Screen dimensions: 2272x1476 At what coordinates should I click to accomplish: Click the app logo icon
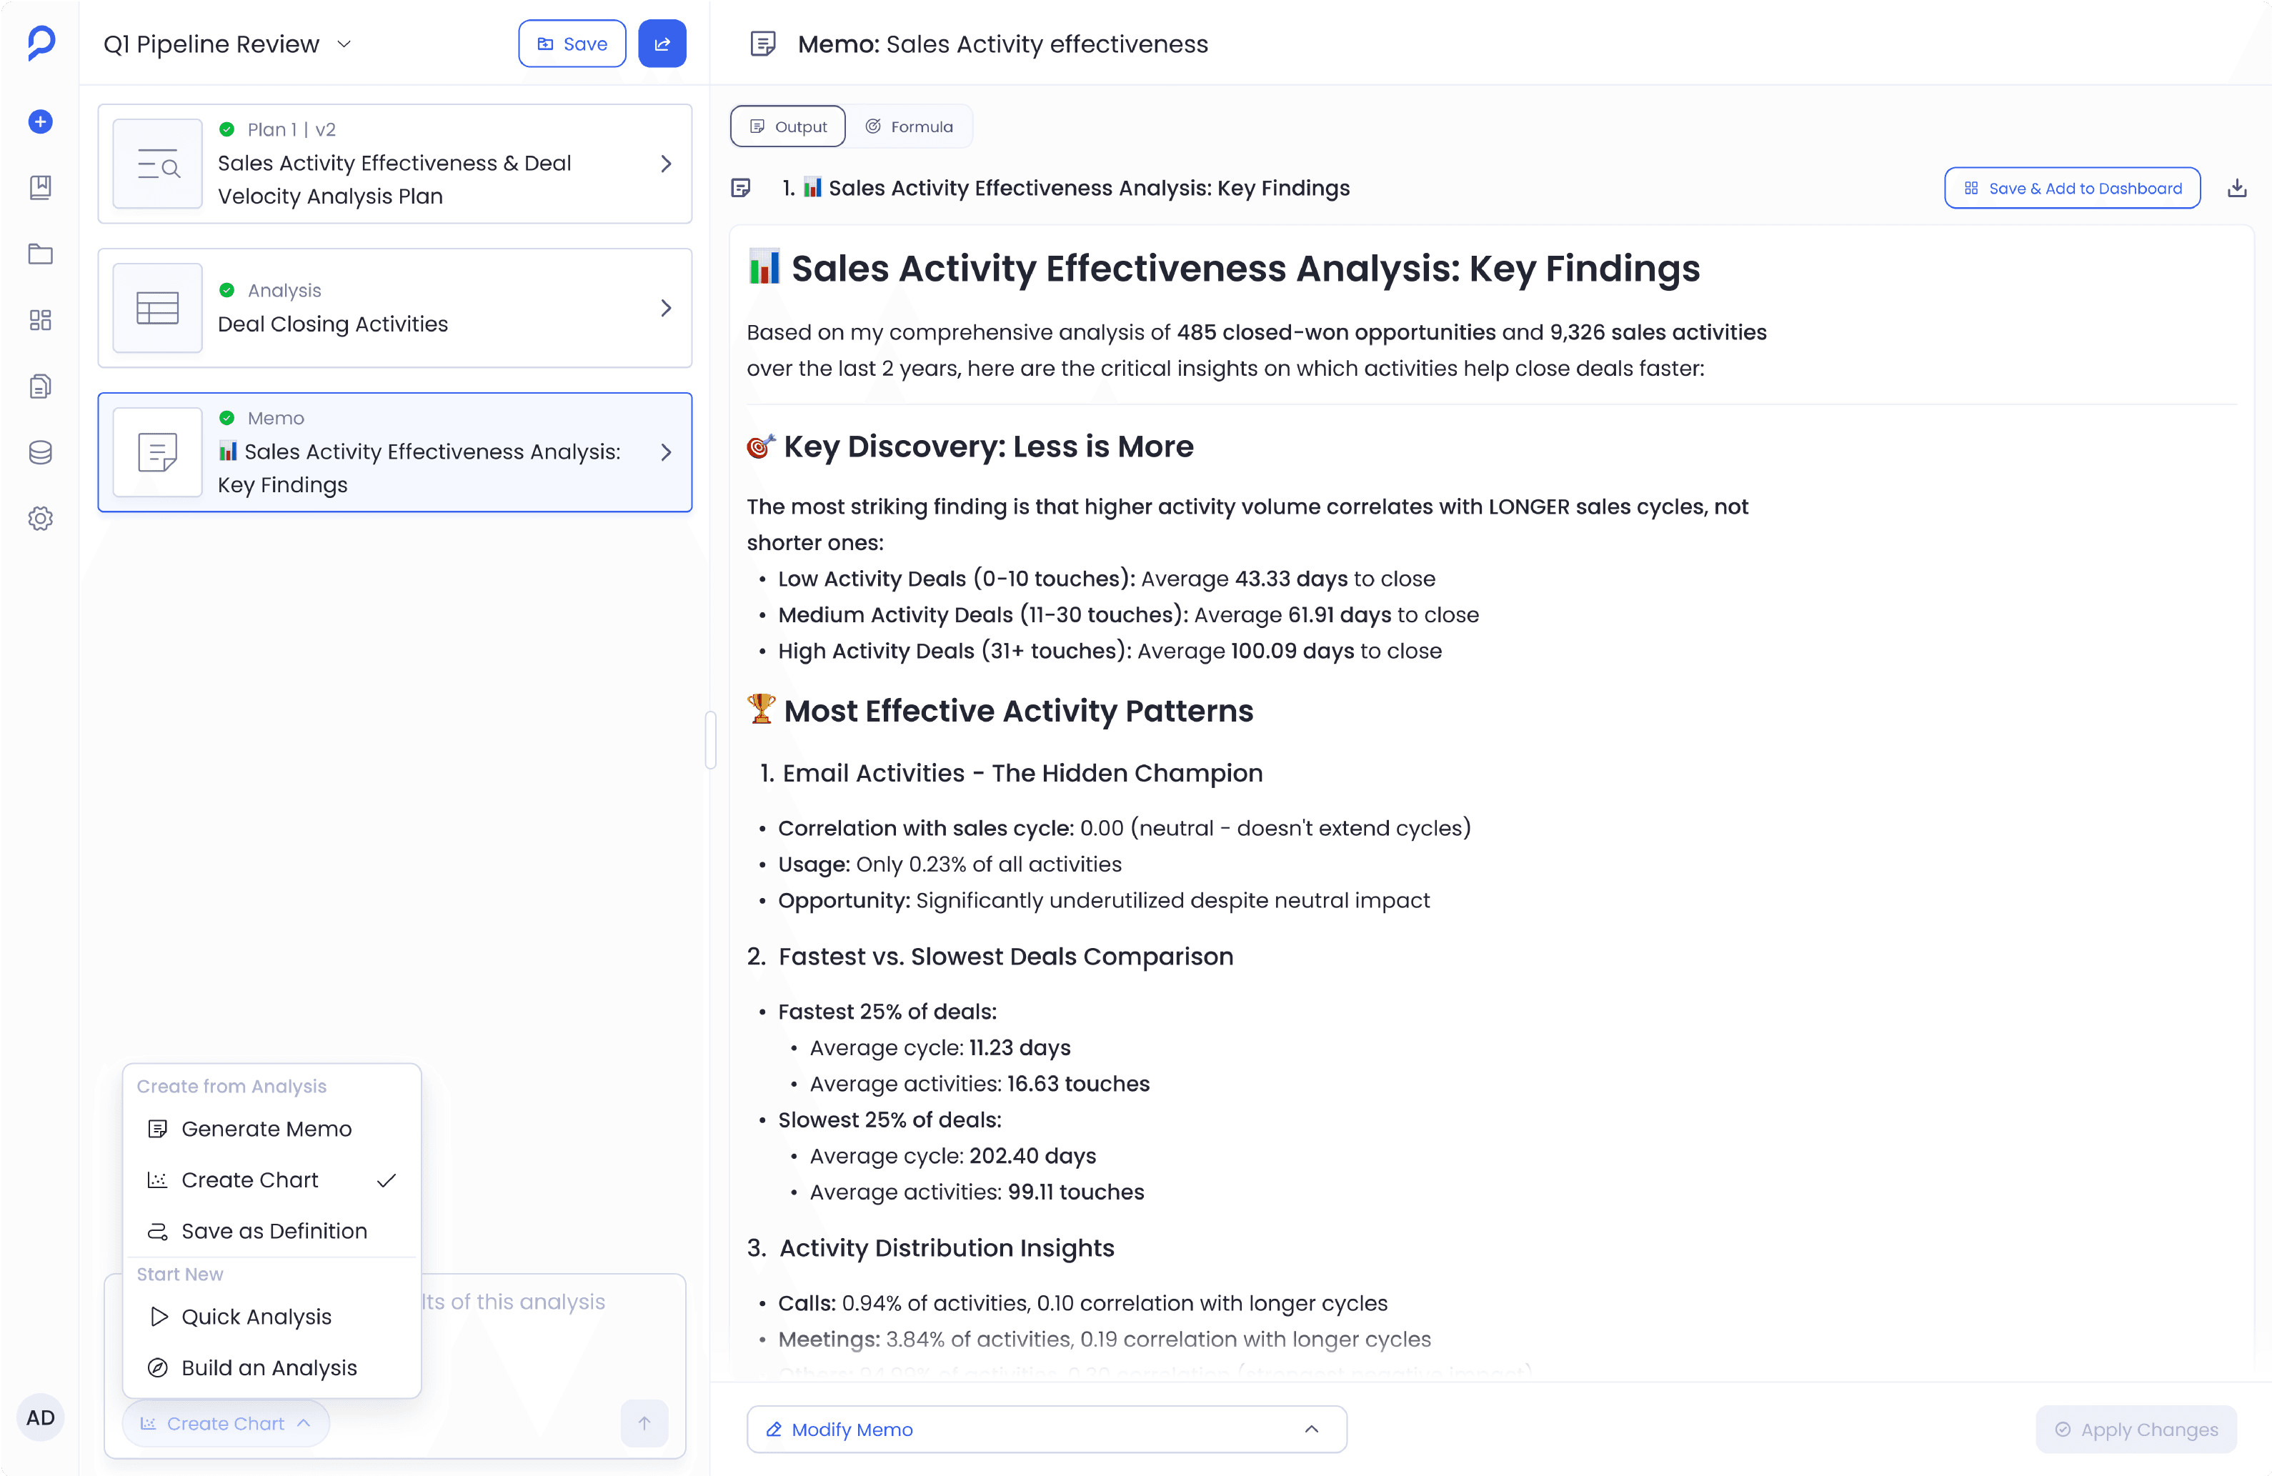(41, 43)
